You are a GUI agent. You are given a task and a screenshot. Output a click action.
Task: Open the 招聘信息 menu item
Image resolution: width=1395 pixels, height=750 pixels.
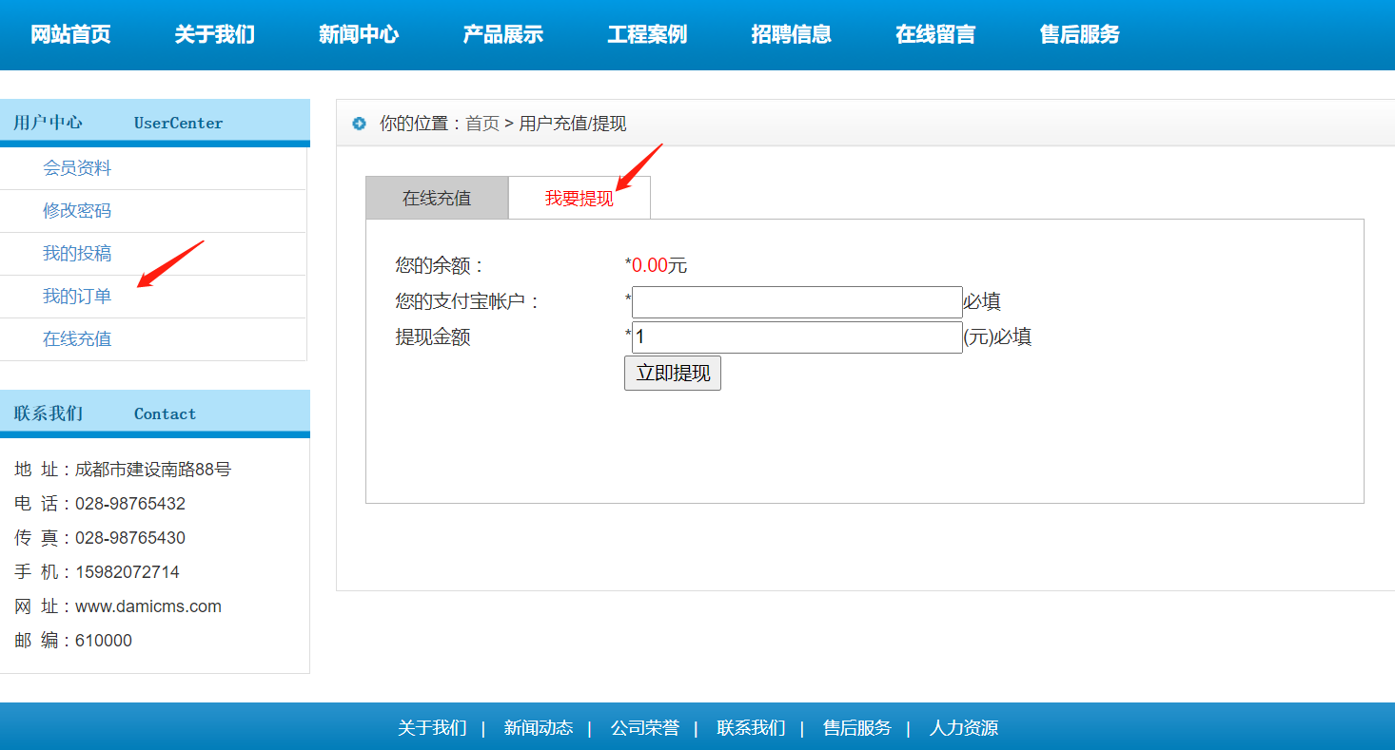pos(792,34)
